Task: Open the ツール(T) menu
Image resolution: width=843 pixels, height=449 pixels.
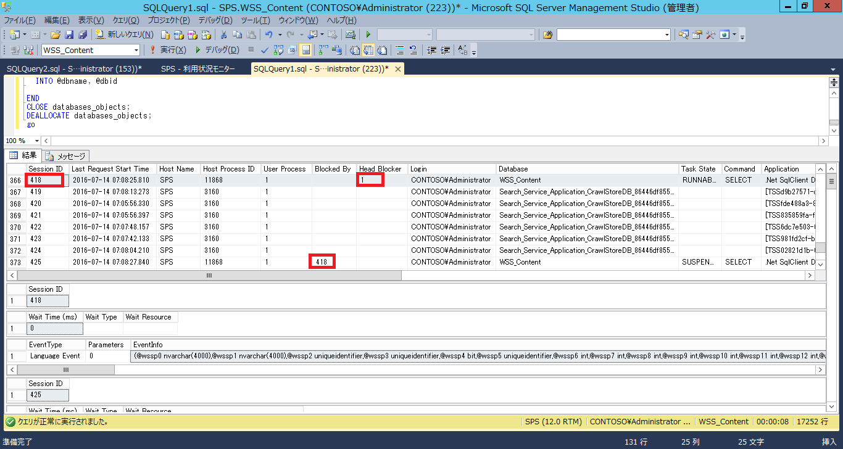Action: point(255,20)
